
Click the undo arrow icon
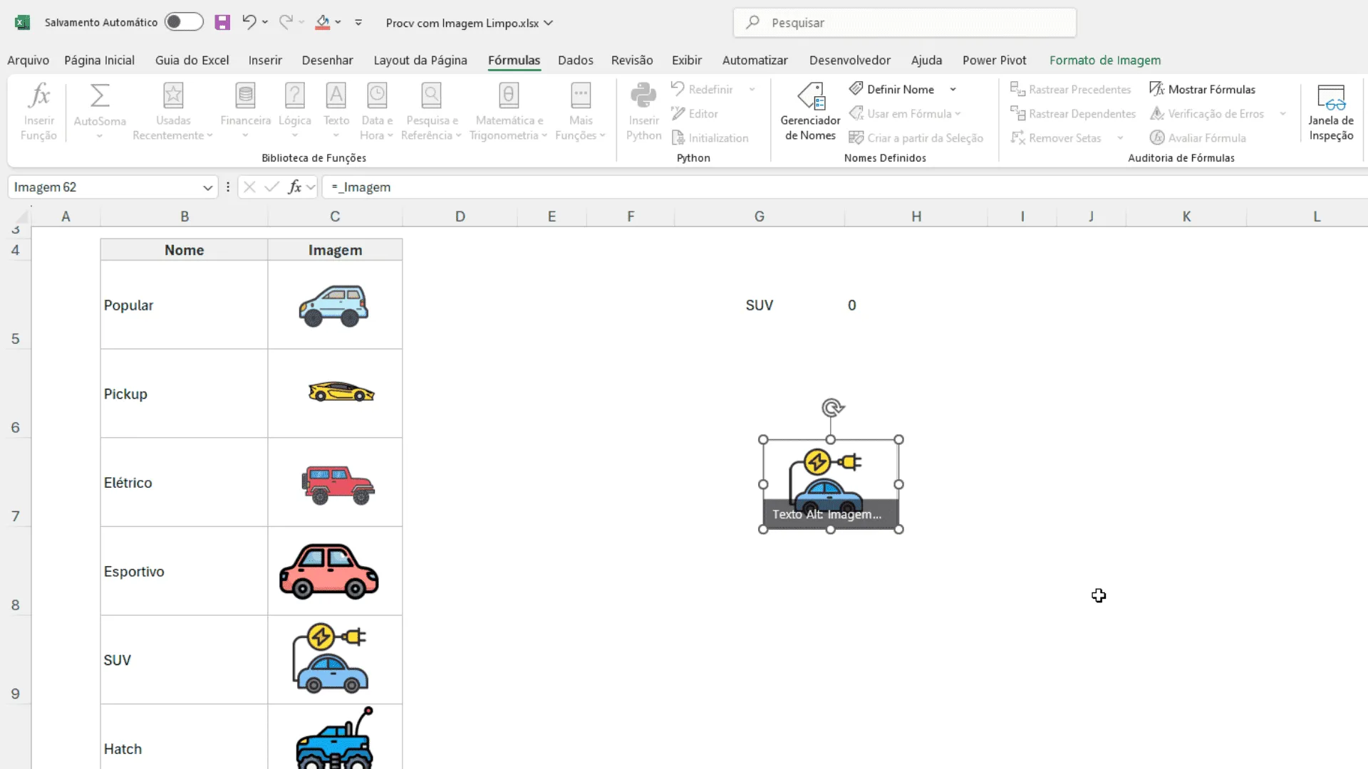[249, 22]
